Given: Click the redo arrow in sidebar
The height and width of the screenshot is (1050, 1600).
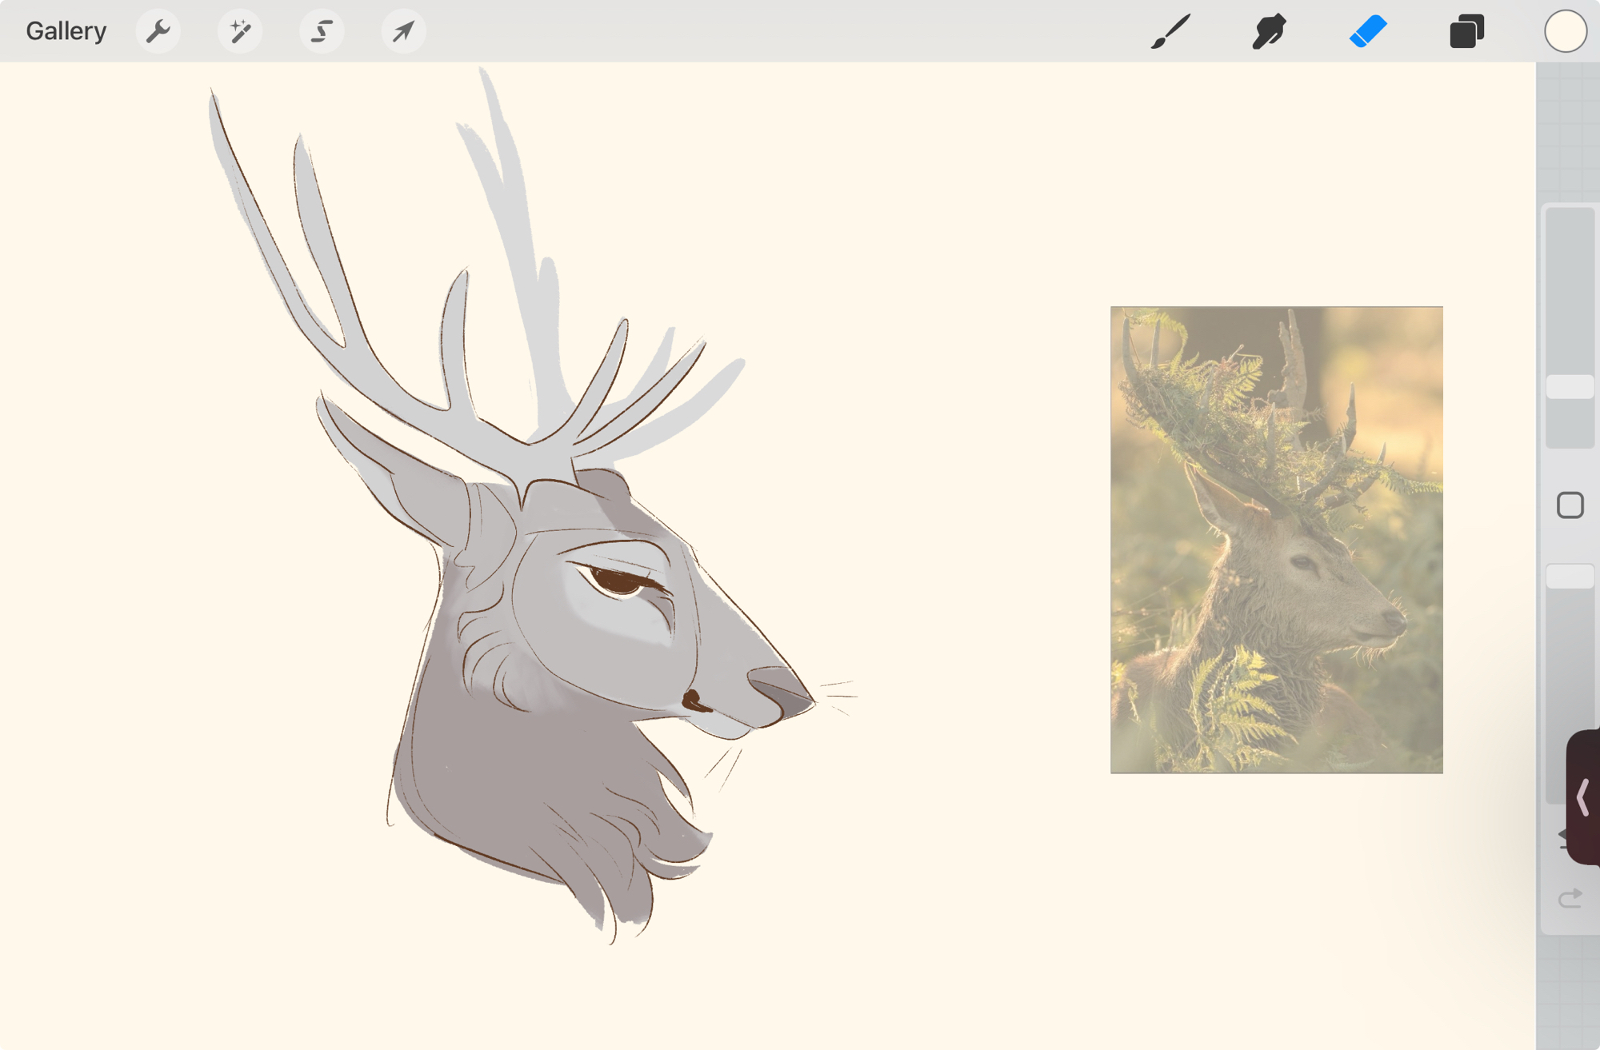Looking at the screenshot, I should pos(1570,899).
